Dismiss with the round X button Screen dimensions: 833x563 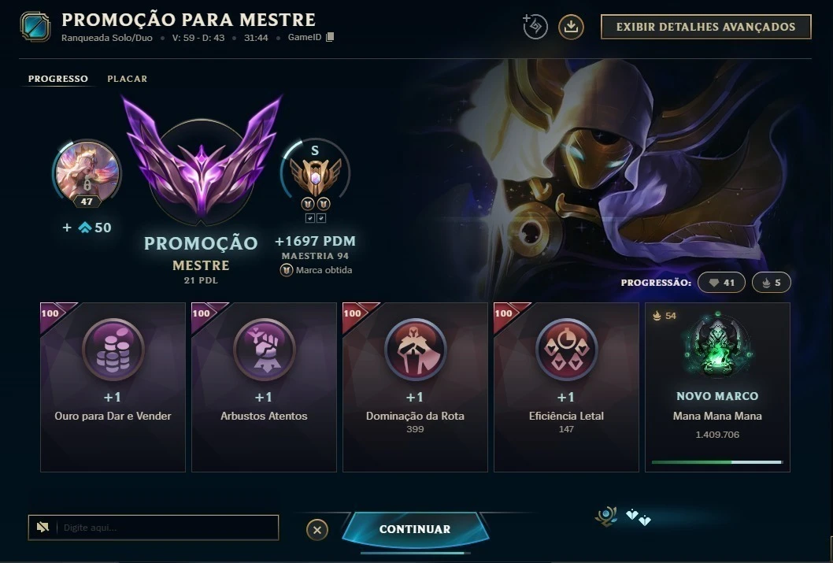click(x=317, y=530)
